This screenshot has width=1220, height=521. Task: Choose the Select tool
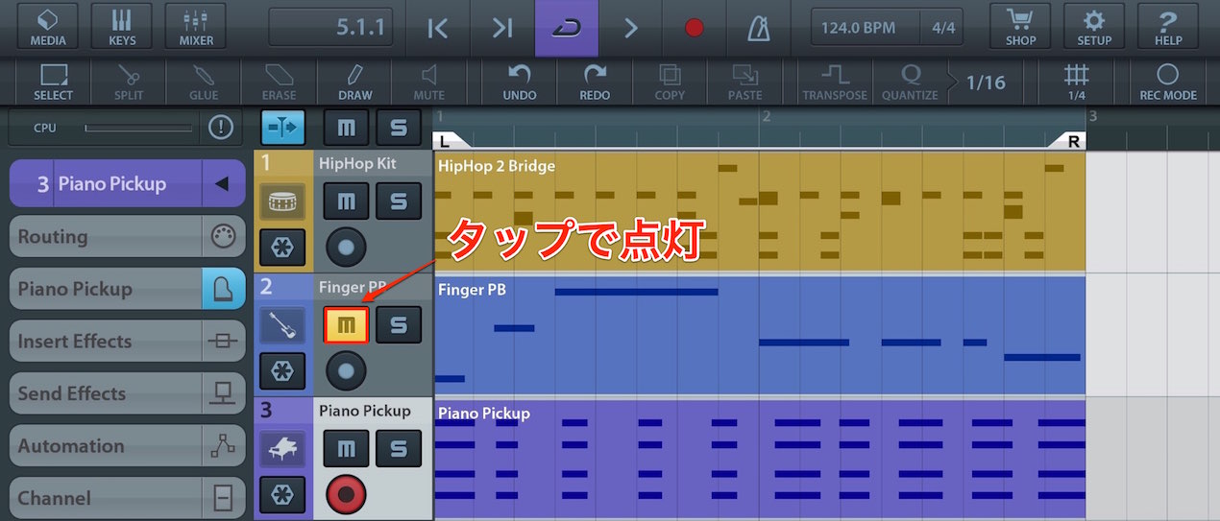click(53, 82)
